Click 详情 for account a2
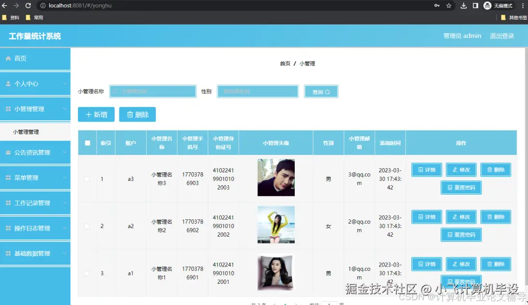Viewport: 528px width, 305px height. pos(427,217)
